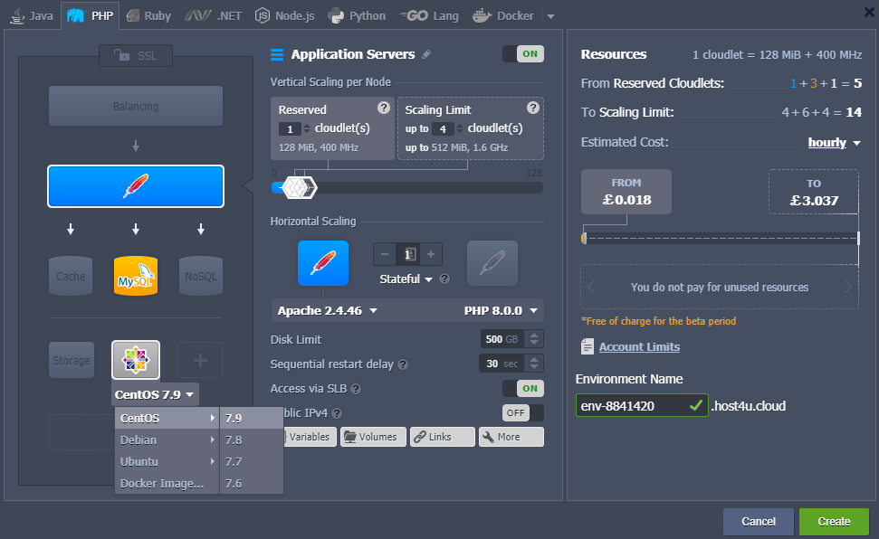Add an extra layer with plus button

pyautogui.click(x=200, y=360)
